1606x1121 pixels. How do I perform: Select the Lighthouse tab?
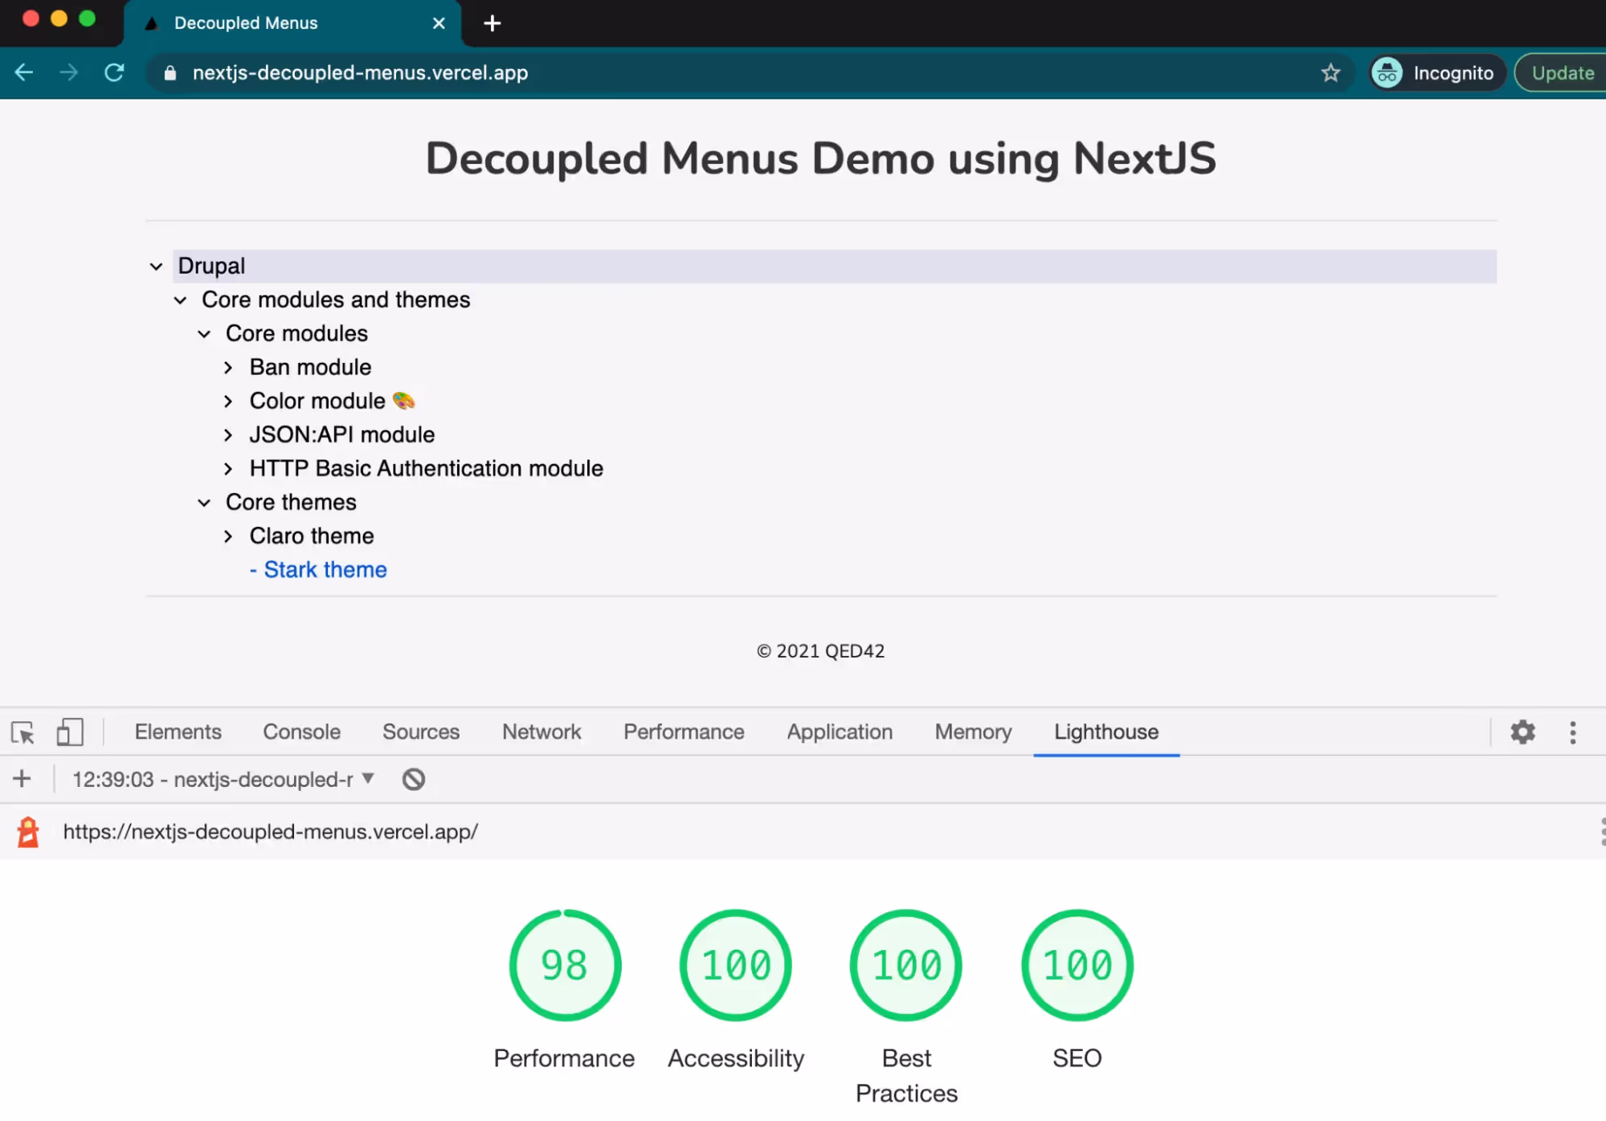pyautogui.click(x=1106, y=732)
